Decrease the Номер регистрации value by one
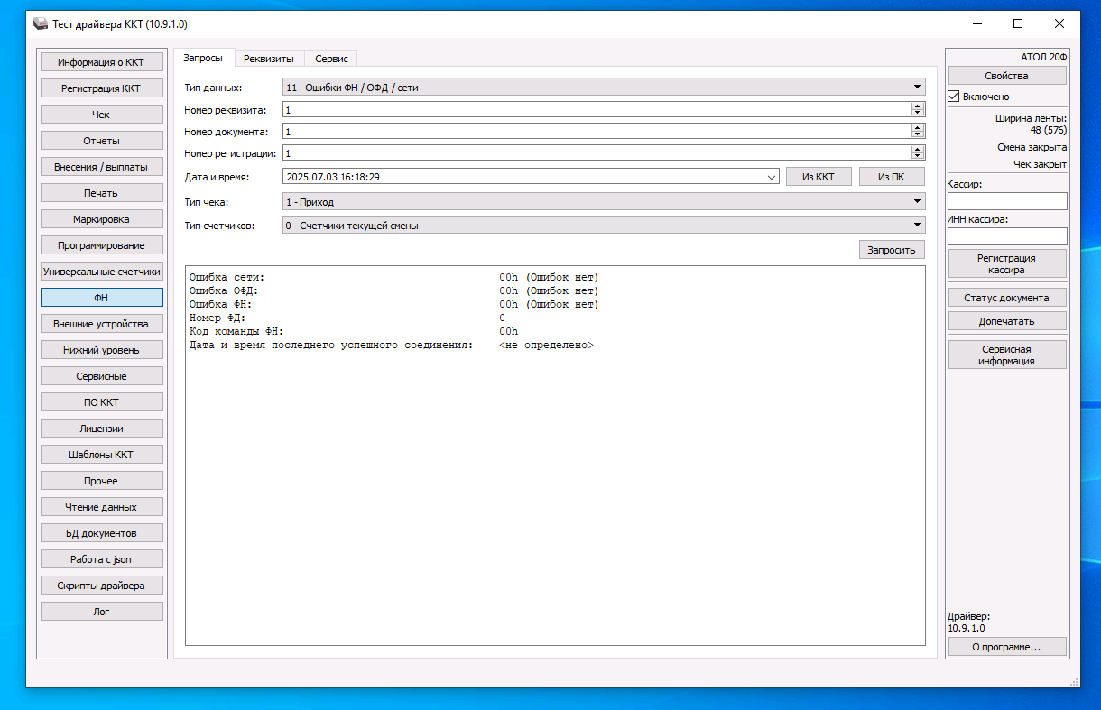The height and width of the screenshot is (710, 1101). pos(919,157)
